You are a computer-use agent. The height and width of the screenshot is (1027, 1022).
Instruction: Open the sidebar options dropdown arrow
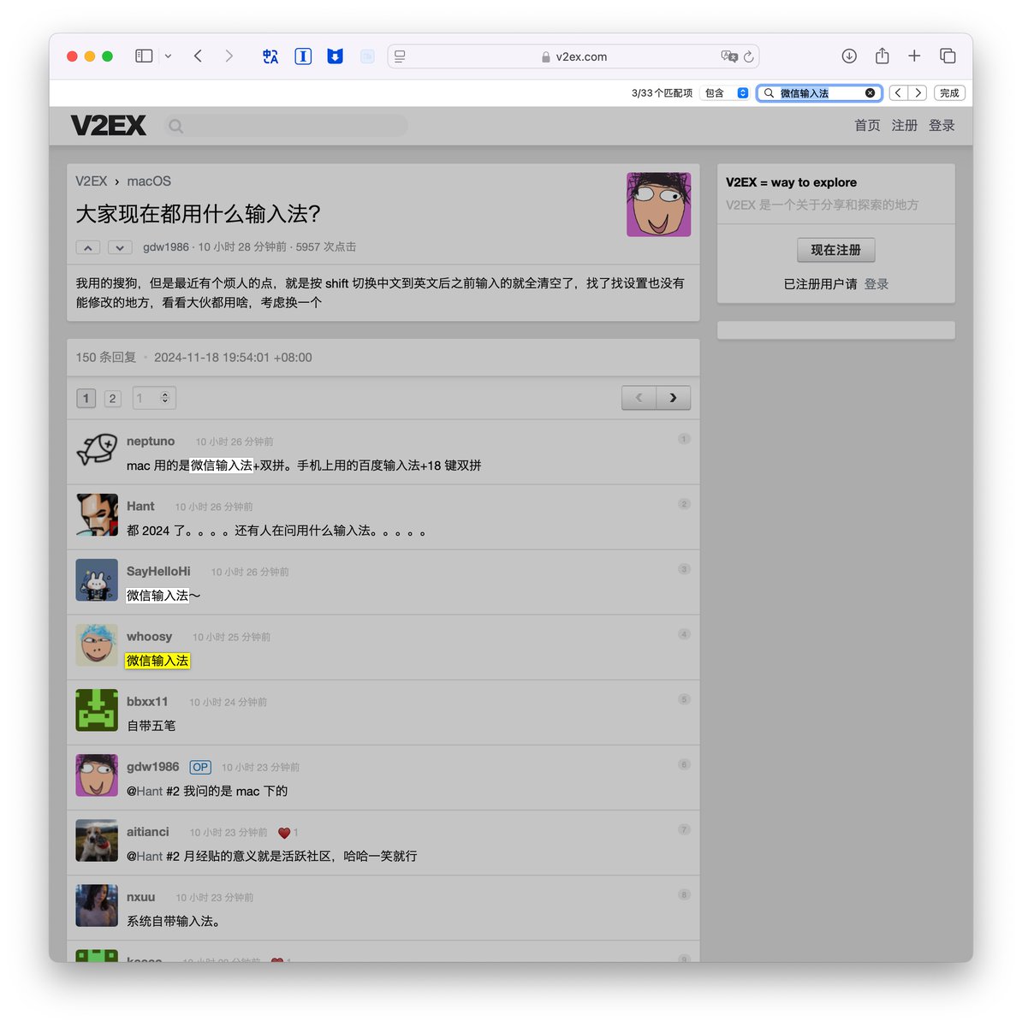point(168,56)
